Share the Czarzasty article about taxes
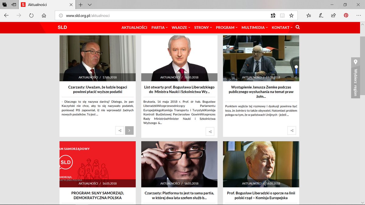The width and height of the screenshot is (365, 205). 120,130
